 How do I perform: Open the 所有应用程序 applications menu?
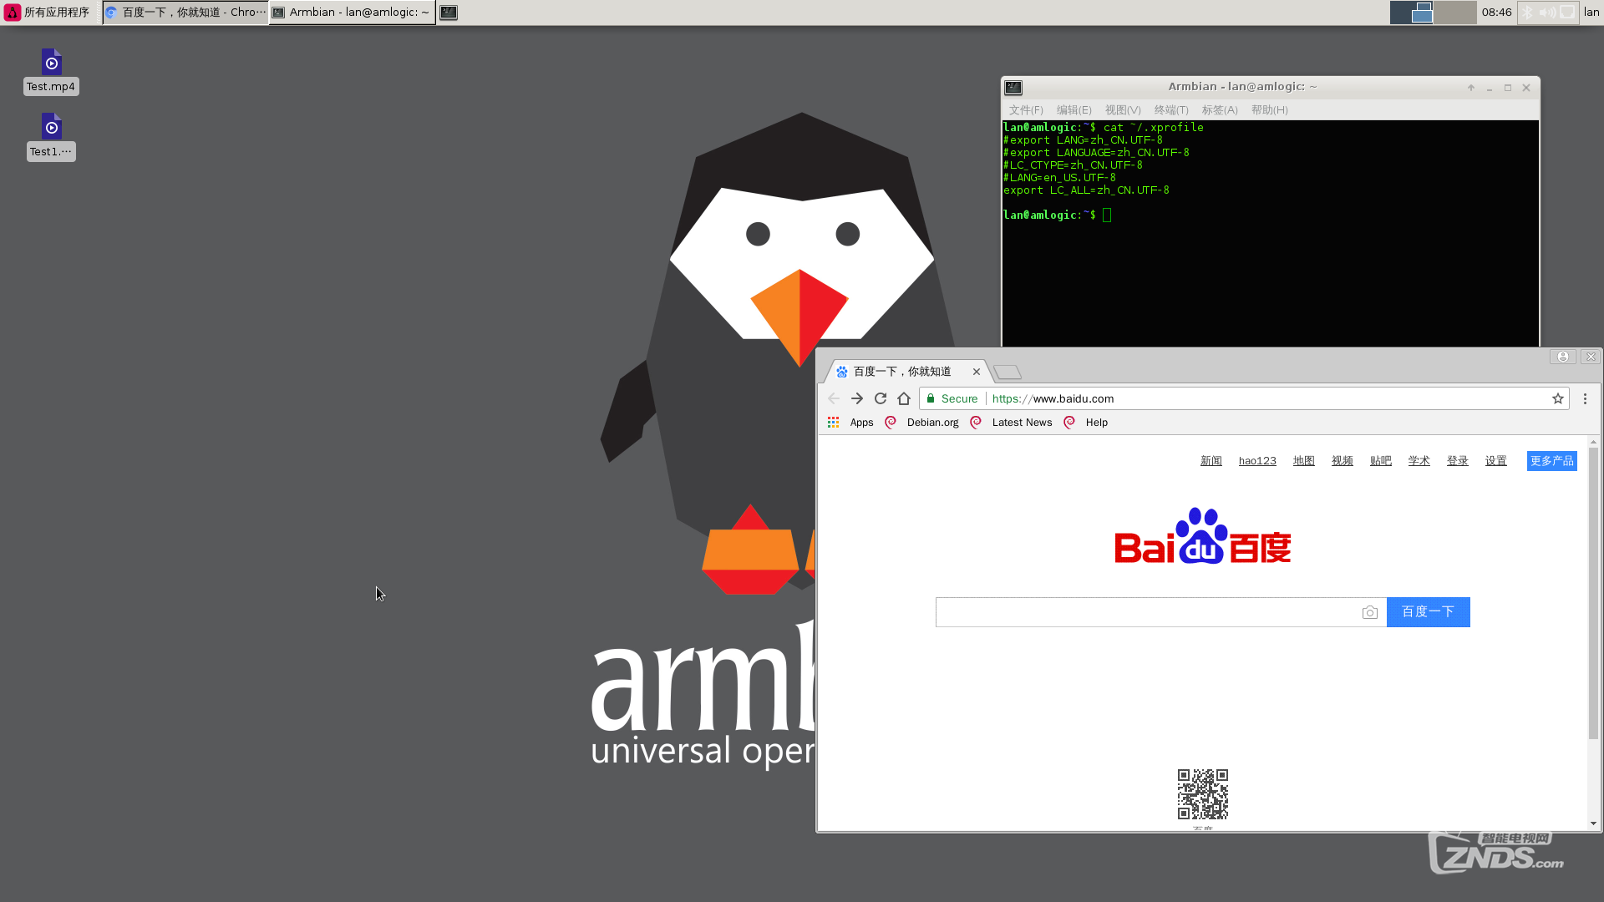[x=48, y=13]
